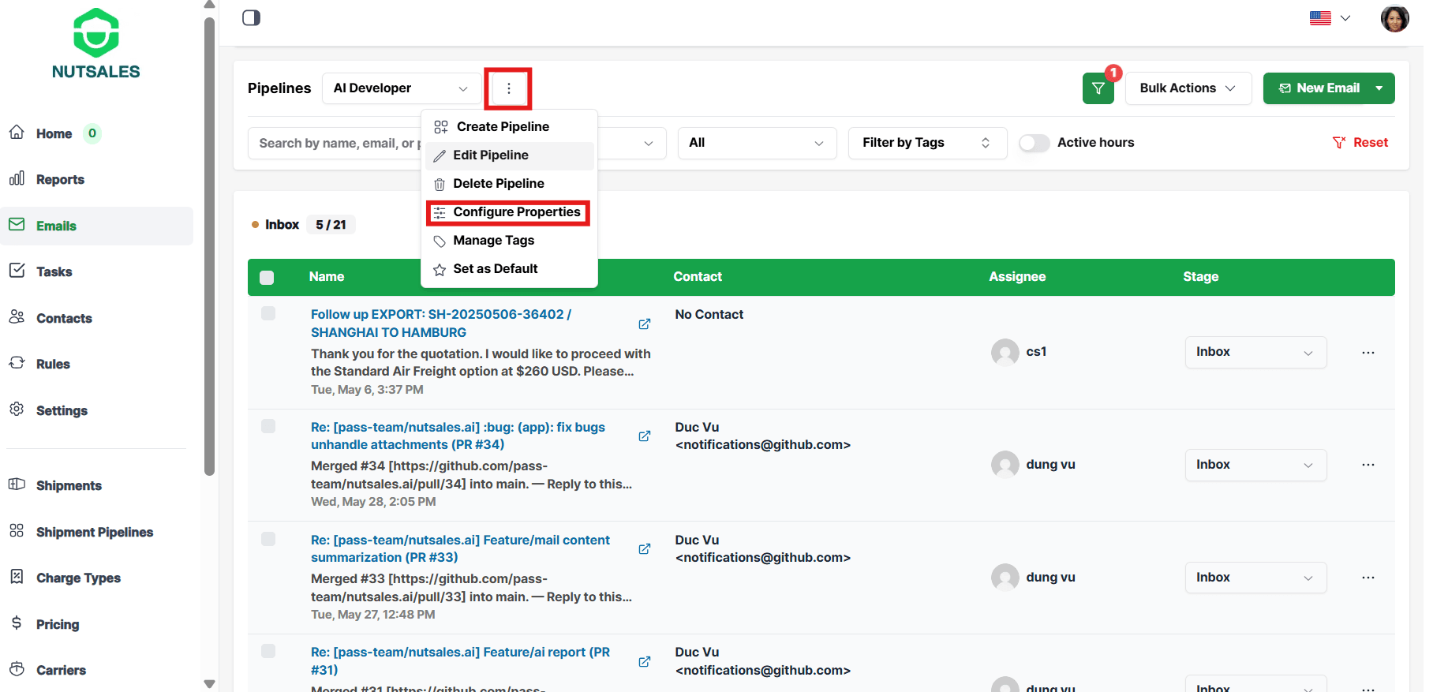This screenshot has height=692, width=1433.
Task: Open Follow up EXPORT SHANGHAI TO HAMBURG email
Action: point(441,324)
